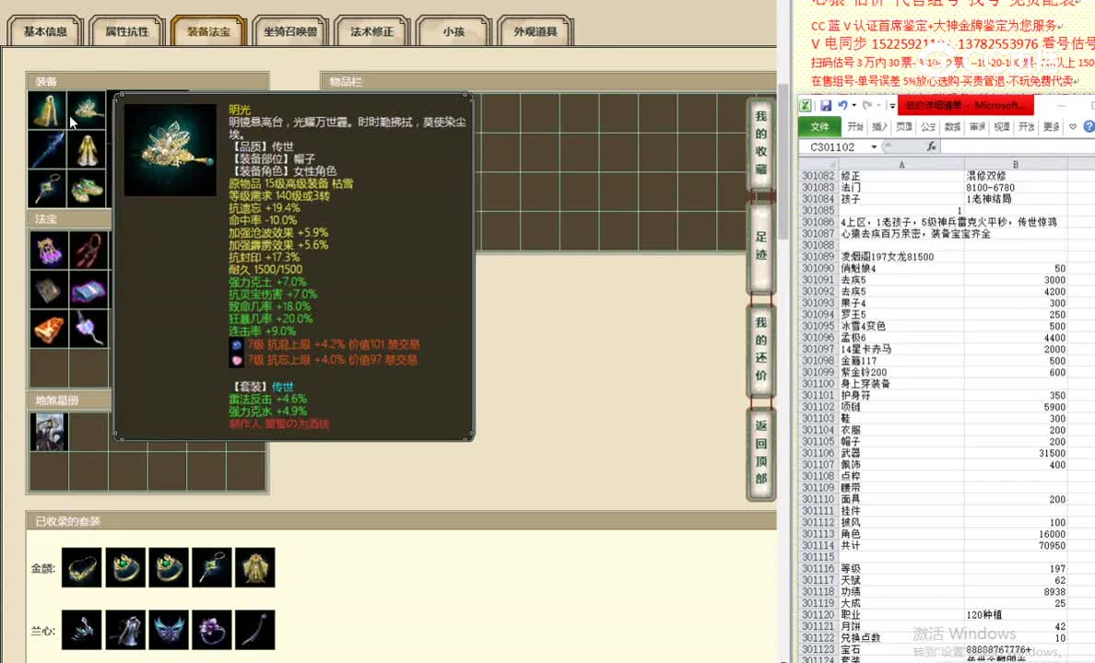
Task: Click the Excel Save floppy icon
Action: [827, 105]
